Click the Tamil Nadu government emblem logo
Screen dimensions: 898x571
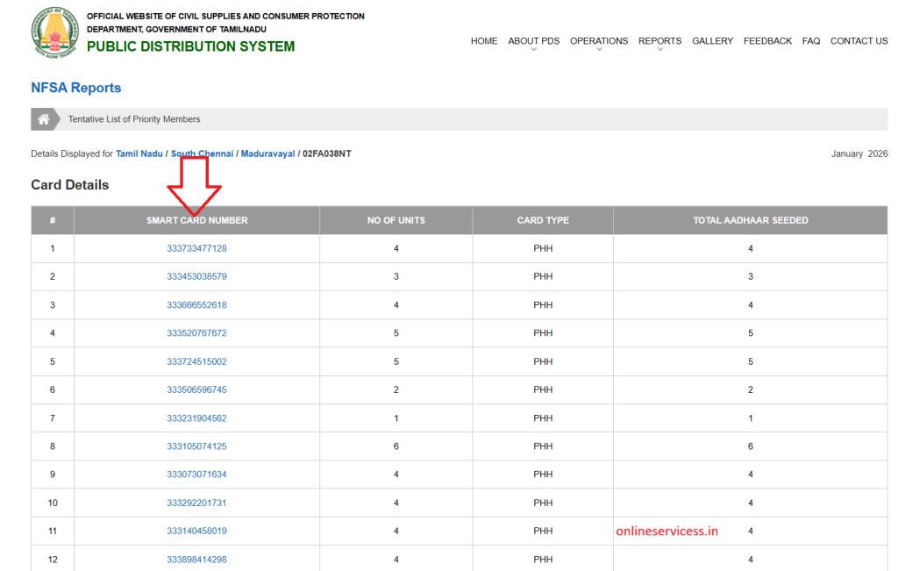(x=54, y=32)
